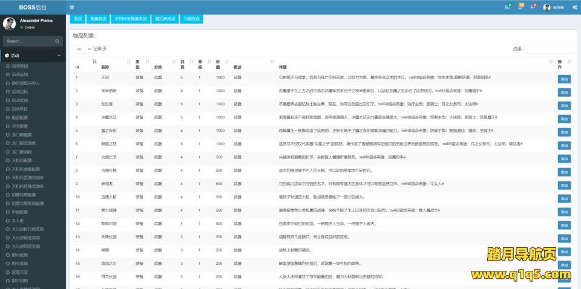Open the 50 records-per-page dropdown
This screenshot has width=581, height=289.
[83, 48]
